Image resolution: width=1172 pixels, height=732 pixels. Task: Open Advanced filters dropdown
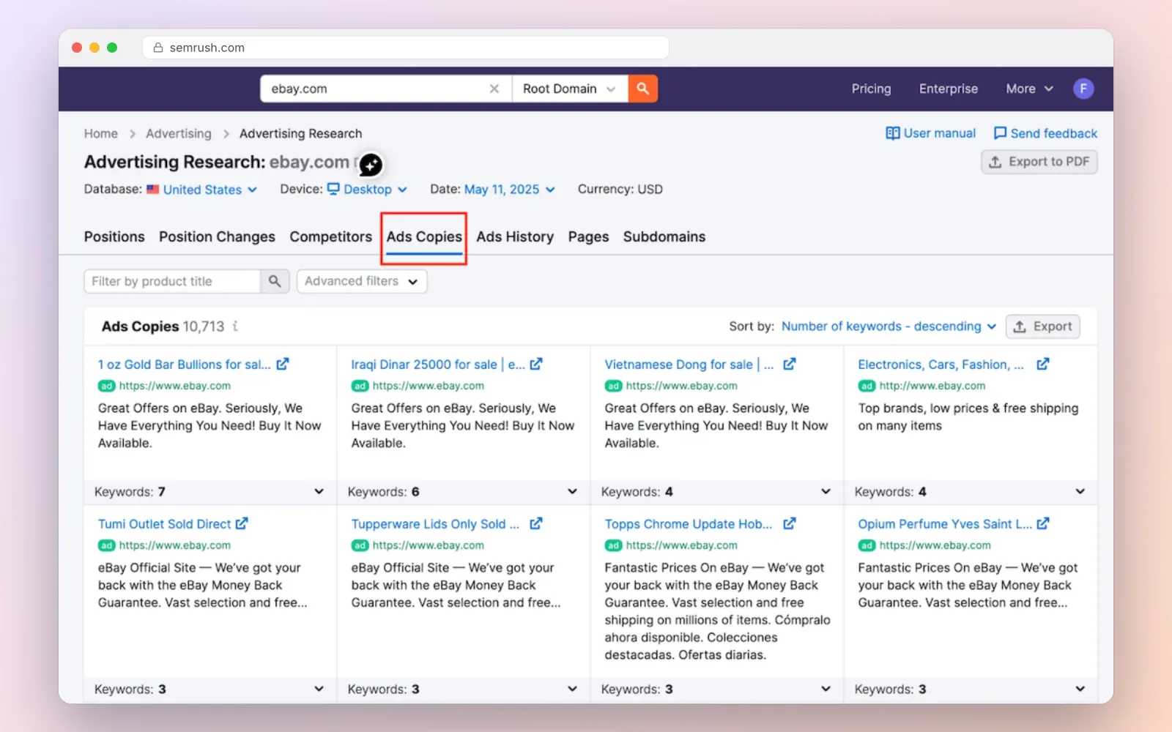[x=362, y=281]
